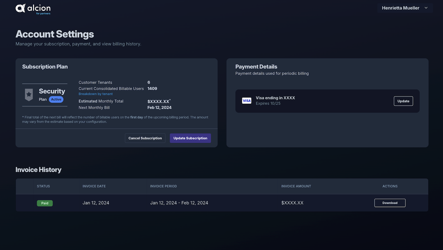
Task: Click the billable users count 1409
Action: (x=152, y=88)
